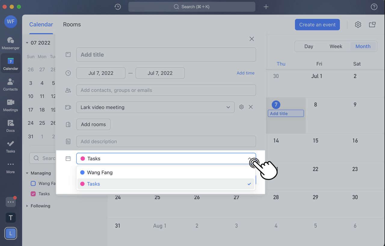The width and height of the screenshot is (385, 246).
Task: Go to Meetings in the sidebar
Action: pyautogui.click(x=11, y=105)
